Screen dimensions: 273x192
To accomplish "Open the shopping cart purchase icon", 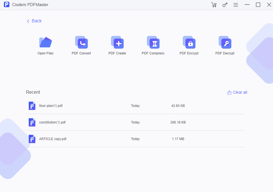I will click(x=214, y=5).
